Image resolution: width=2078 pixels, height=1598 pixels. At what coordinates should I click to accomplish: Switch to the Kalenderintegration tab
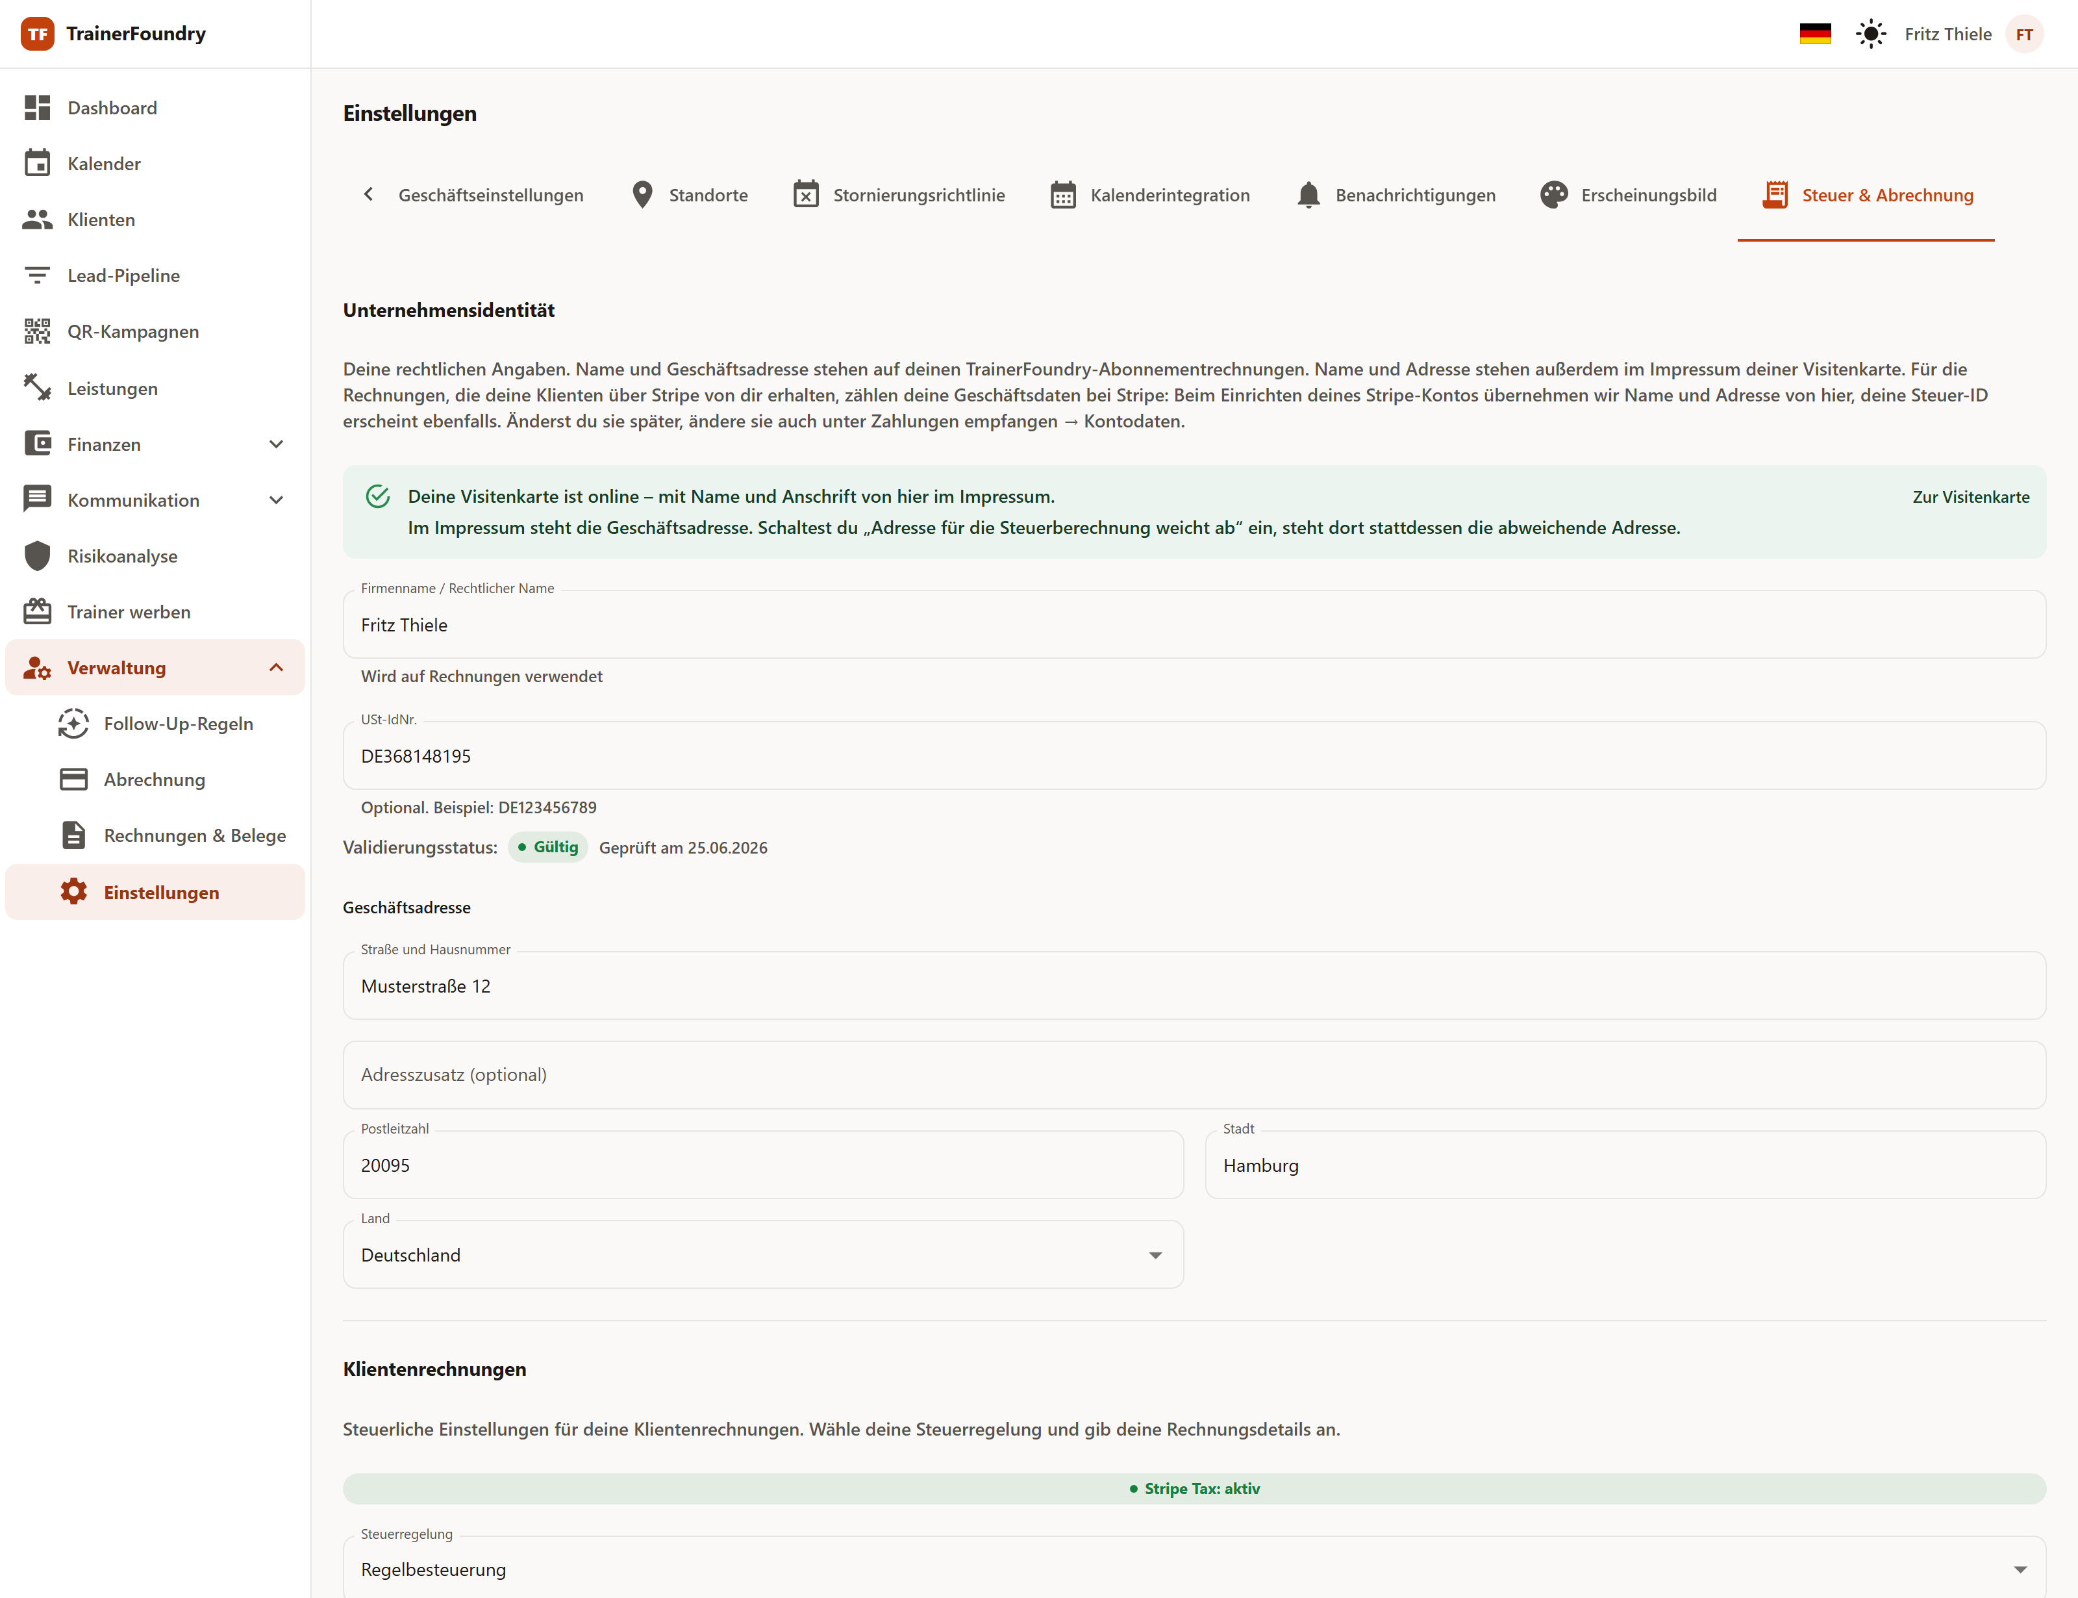tap(1150, 195)
